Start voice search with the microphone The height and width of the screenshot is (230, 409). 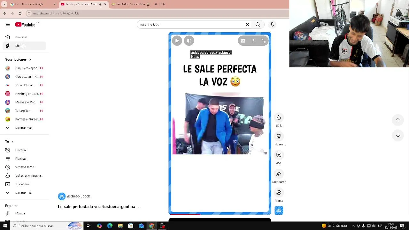click(x=272, y=24)
